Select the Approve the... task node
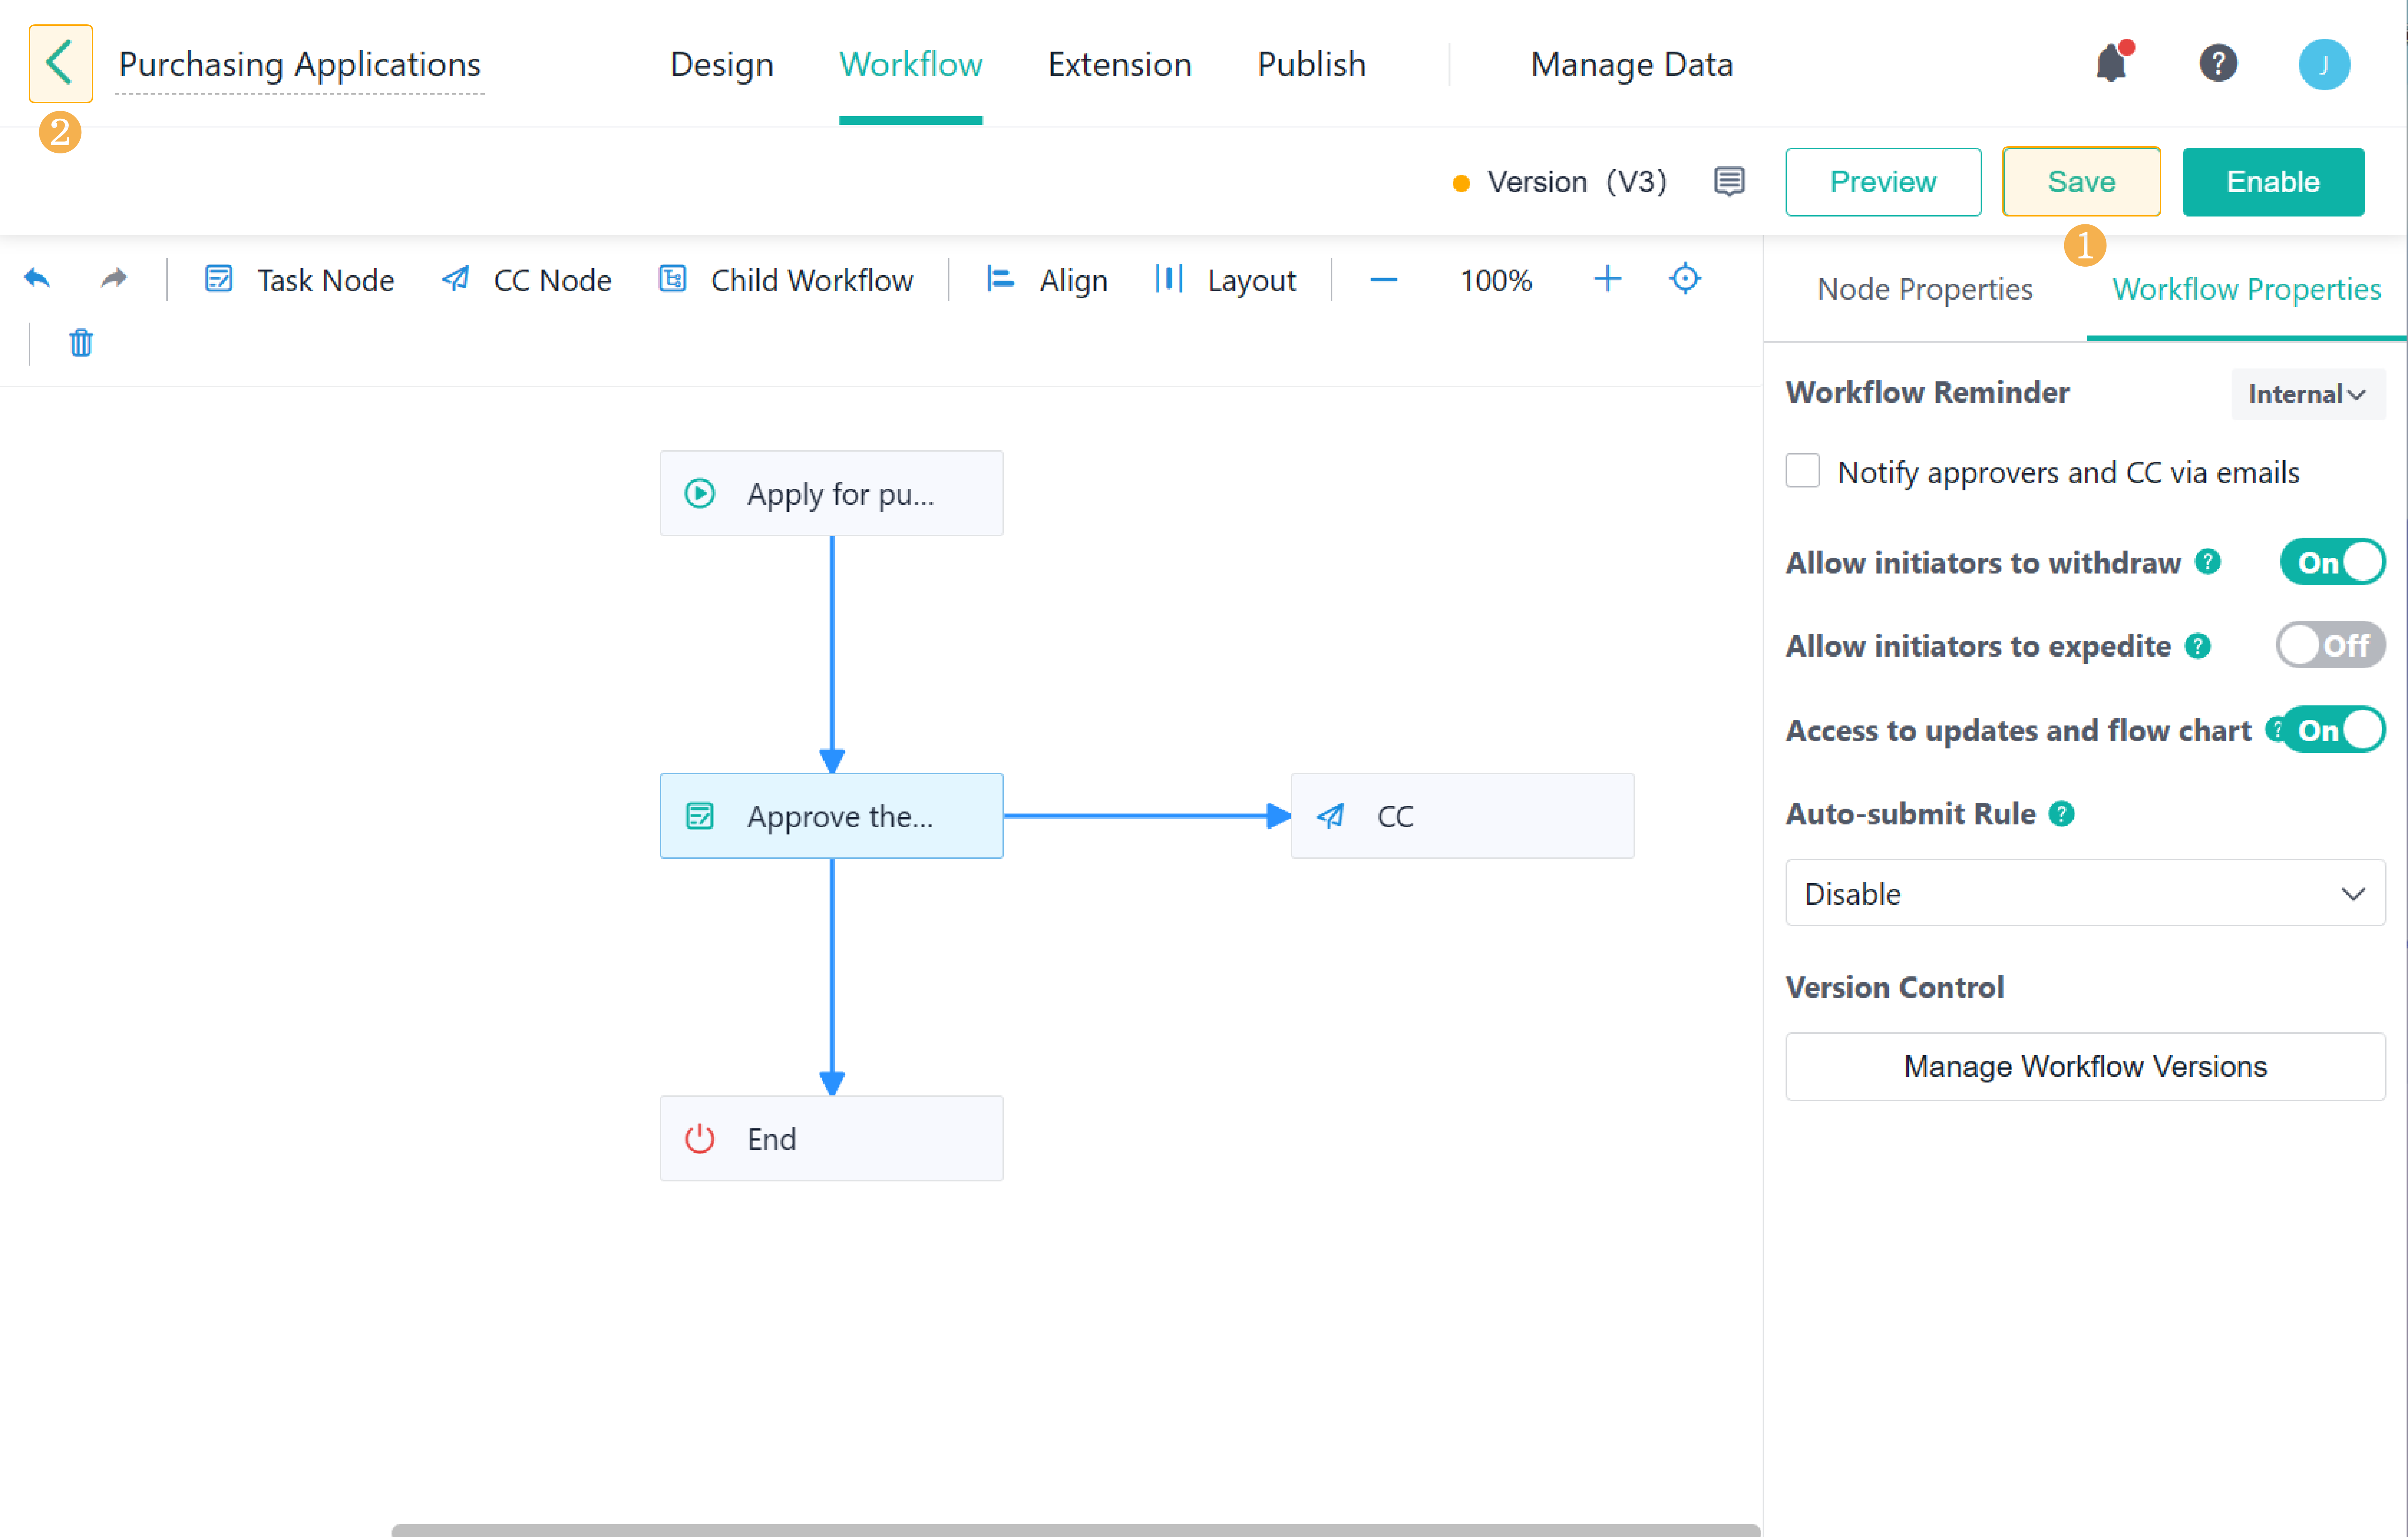This screenshot has height=1537, width=2408. click(831, 816)
